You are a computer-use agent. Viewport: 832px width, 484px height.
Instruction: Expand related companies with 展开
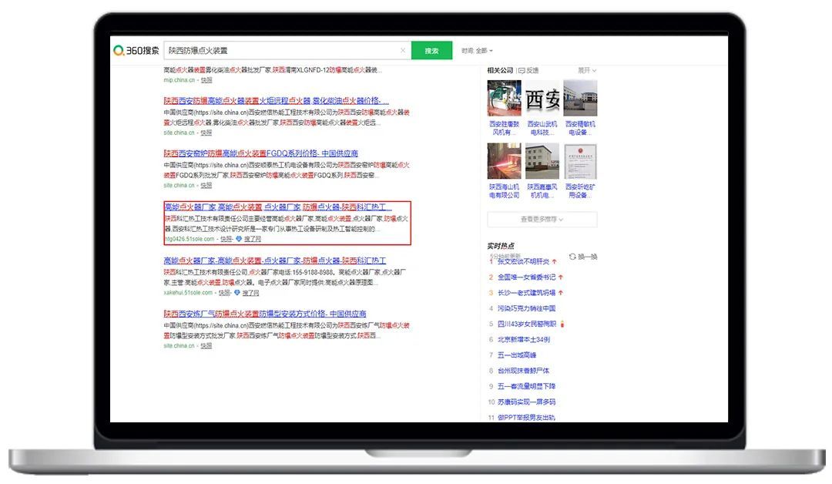pyautogui.click(x=587, y=71)
